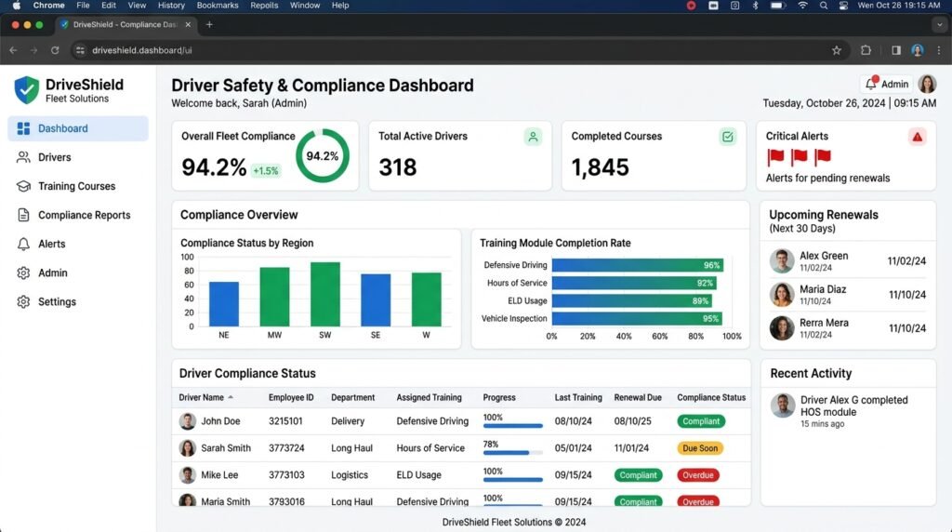Click the third red flag in Critical Alerts
The height and width of the screenshot is (532, 952).
(822, 157)
